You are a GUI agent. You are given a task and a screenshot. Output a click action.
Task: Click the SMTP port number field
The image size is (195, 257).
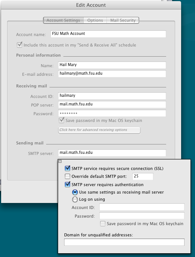pos(143,176)
